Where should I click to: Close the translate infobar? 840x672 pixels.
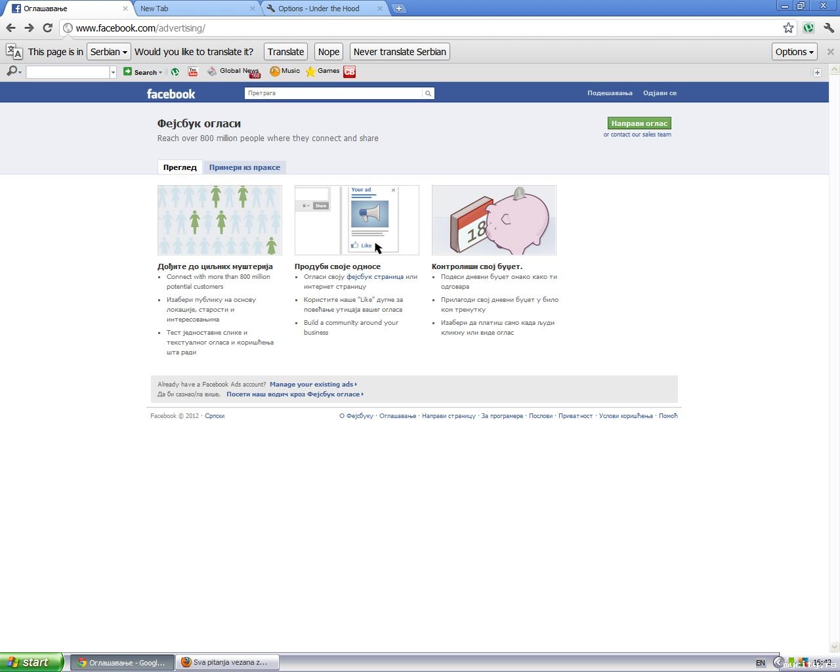[x=830, y=52]
